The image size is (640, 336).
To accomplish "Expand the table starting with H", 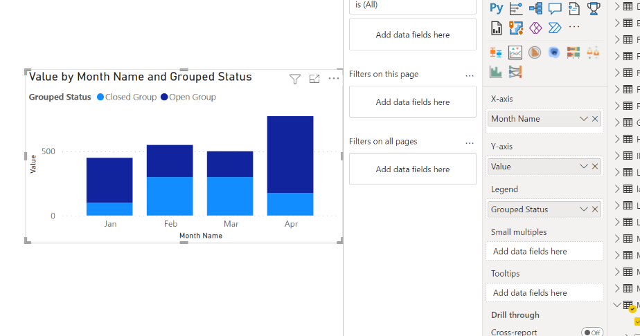I will 617,139.
